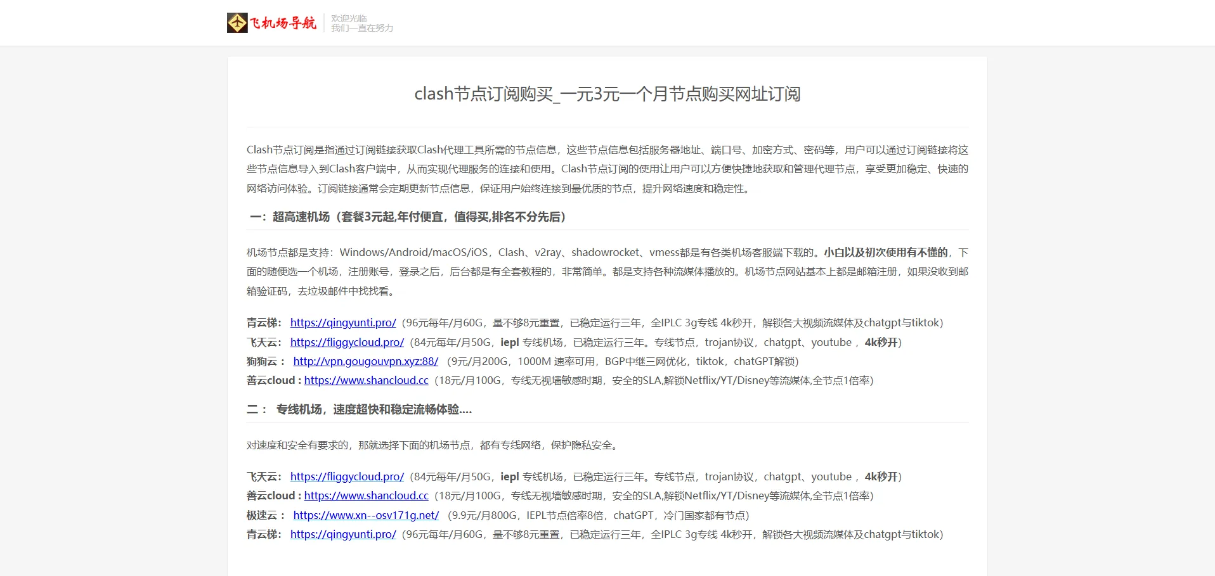This screenshot has height=576, width=1215.
Task: Open the qingyunti.pro link under 专线机场
Action: tap(343, 534)
